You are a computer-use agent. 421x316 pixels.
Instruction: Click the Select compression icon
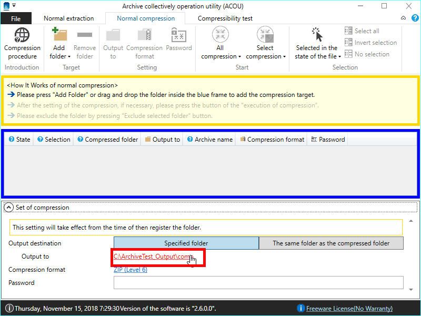(265, 35)
